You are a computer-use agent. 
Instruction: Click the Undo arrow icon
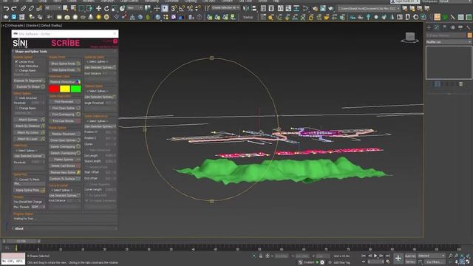click(6, 9)
